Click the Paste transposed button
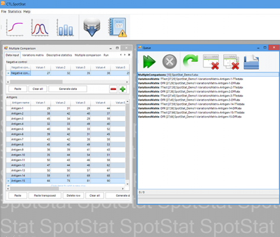 (x=45, y=196)
